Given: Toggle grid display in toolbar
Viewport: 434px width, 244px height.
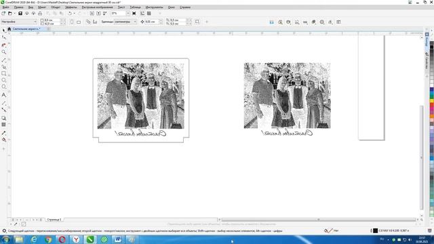Looking at the screenshot, I should pyautogui.click(x=149, y=14).
